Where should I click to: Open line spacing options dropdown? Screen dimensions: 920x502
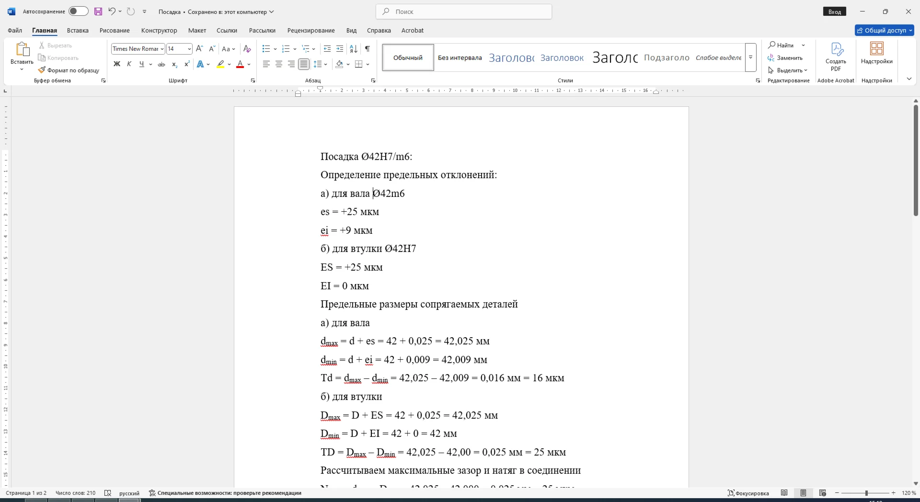coord(320,64)
